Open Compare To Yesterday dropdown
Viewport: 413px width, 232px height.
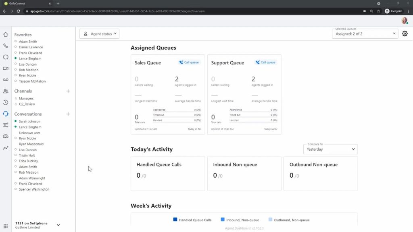click(x=330, y=149)
